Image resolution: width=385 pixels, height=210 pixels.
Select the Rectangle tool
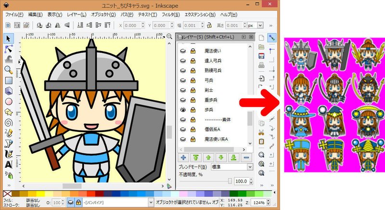(9, 80)
